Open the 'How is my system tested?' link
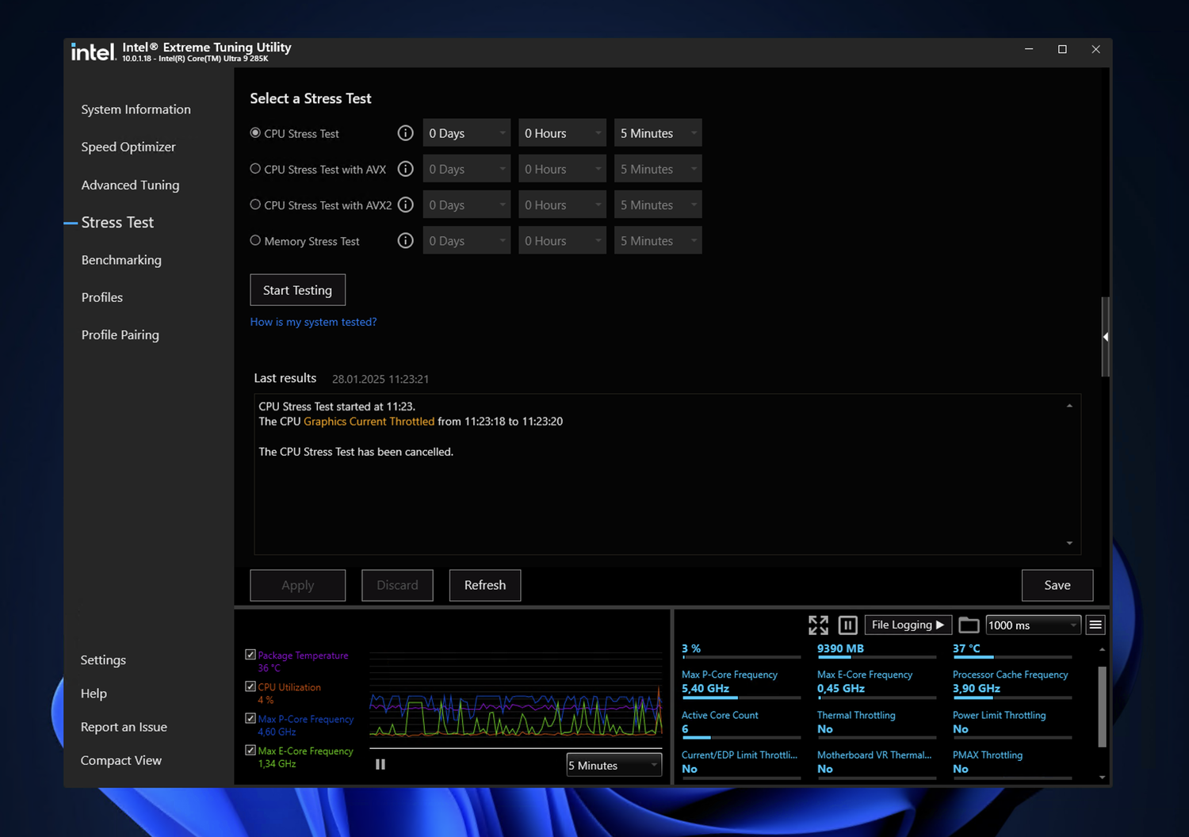 313,322
